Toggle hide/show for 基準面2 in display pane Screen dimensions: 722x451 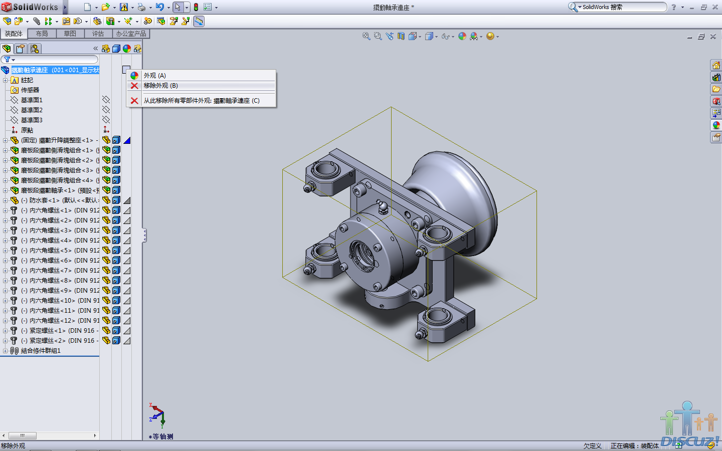click(x=106, y=110)
